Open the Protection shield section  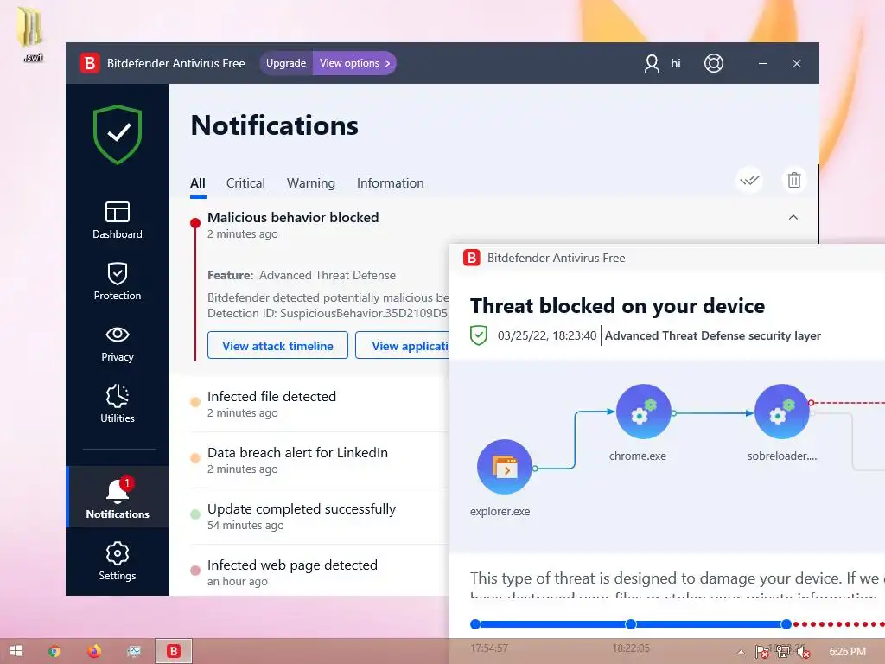118,281
